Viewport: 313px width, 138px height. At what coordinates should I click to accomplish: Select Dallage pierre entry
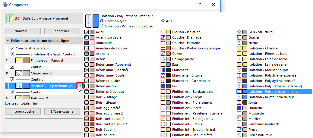183,59
